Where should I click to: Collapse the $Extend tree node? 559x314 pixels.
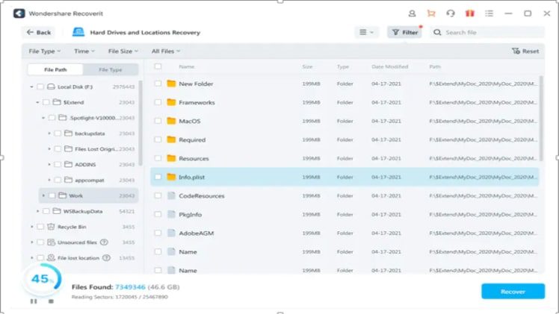(37, 102)
